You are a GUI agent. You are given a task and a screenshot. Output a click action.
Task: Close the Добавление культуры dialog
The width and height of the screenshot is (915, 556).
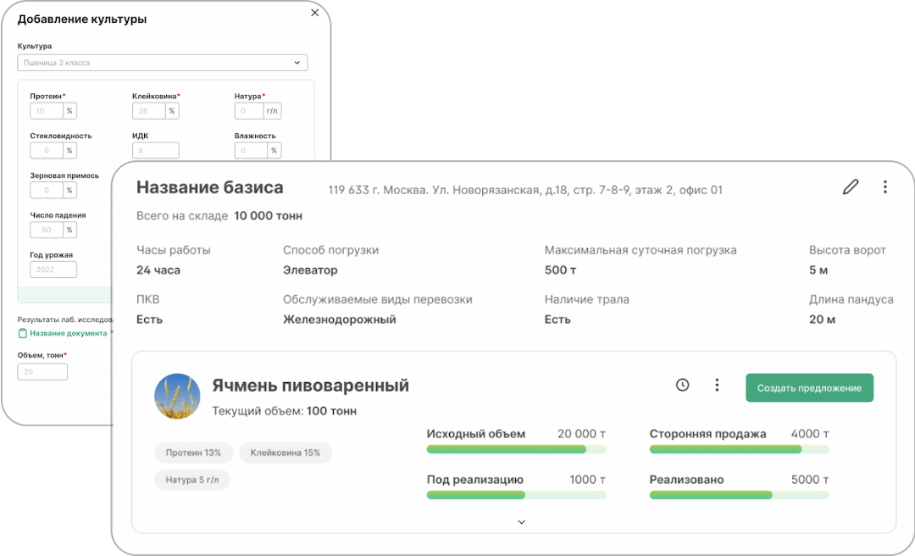click(x=315, y=13)
